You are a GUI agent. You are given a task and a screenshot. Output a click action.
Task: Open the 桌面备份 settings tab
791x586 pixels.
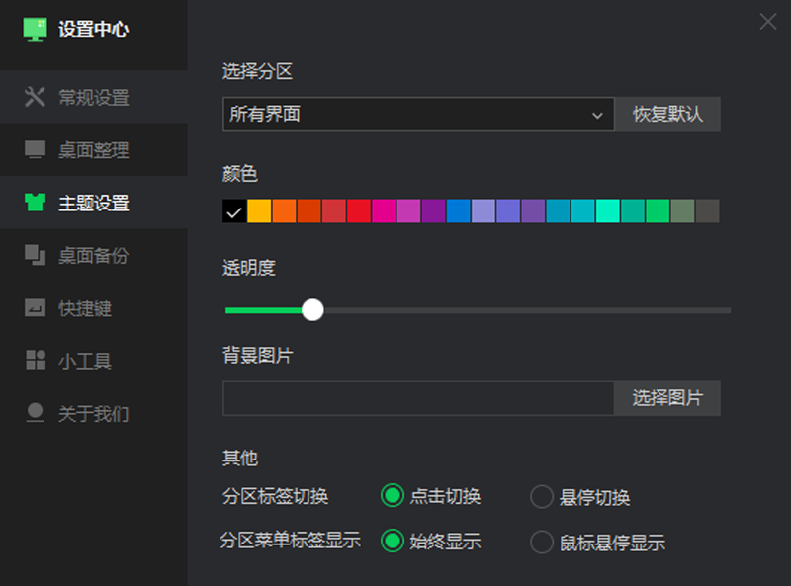click(x=93, y=255)
